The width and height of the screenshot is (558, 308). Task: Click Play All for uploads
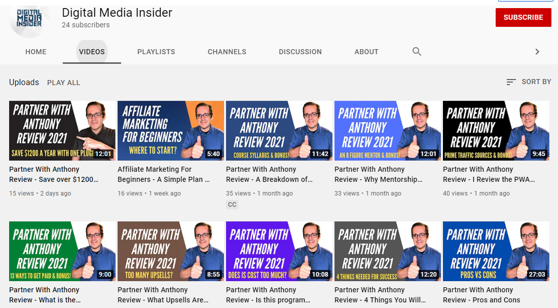click(x=64, y=83)
